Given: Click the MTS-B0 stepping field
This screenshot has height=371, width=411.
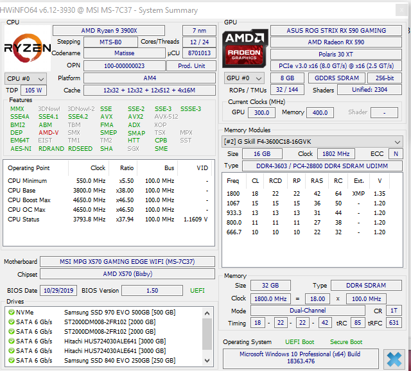Looking at the screenshot, I should pos(110,42).
